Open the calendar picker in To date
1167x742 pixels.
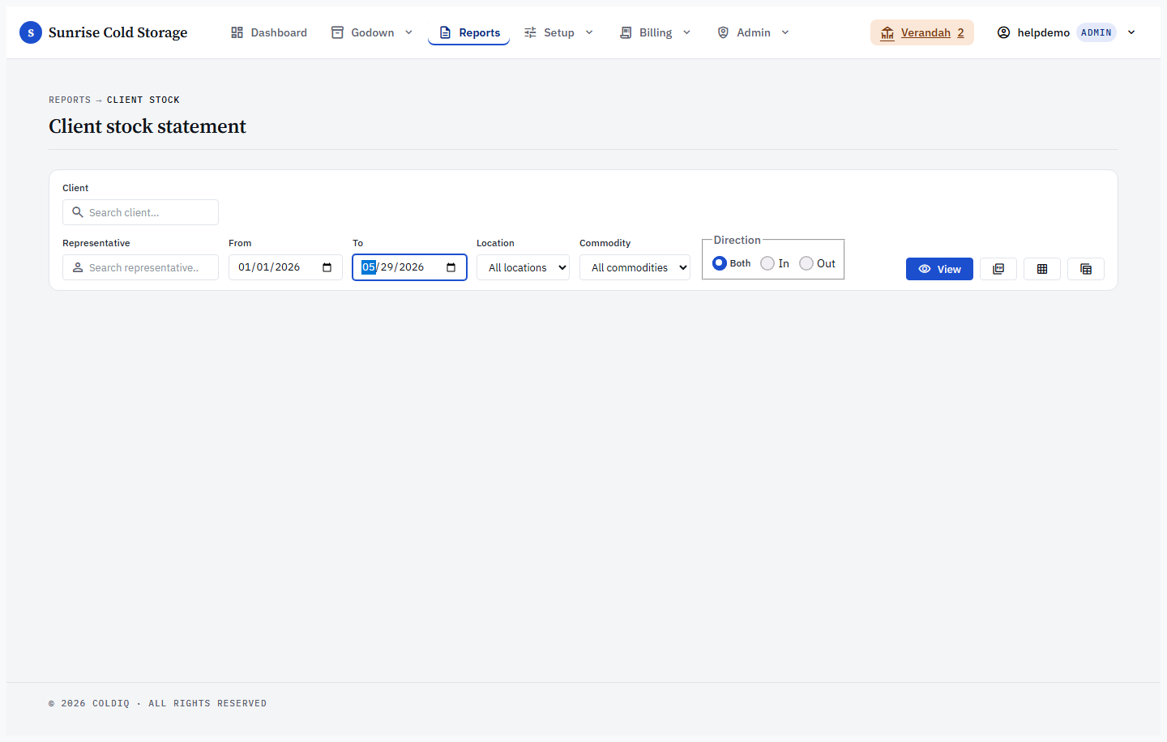pos(451,267)
